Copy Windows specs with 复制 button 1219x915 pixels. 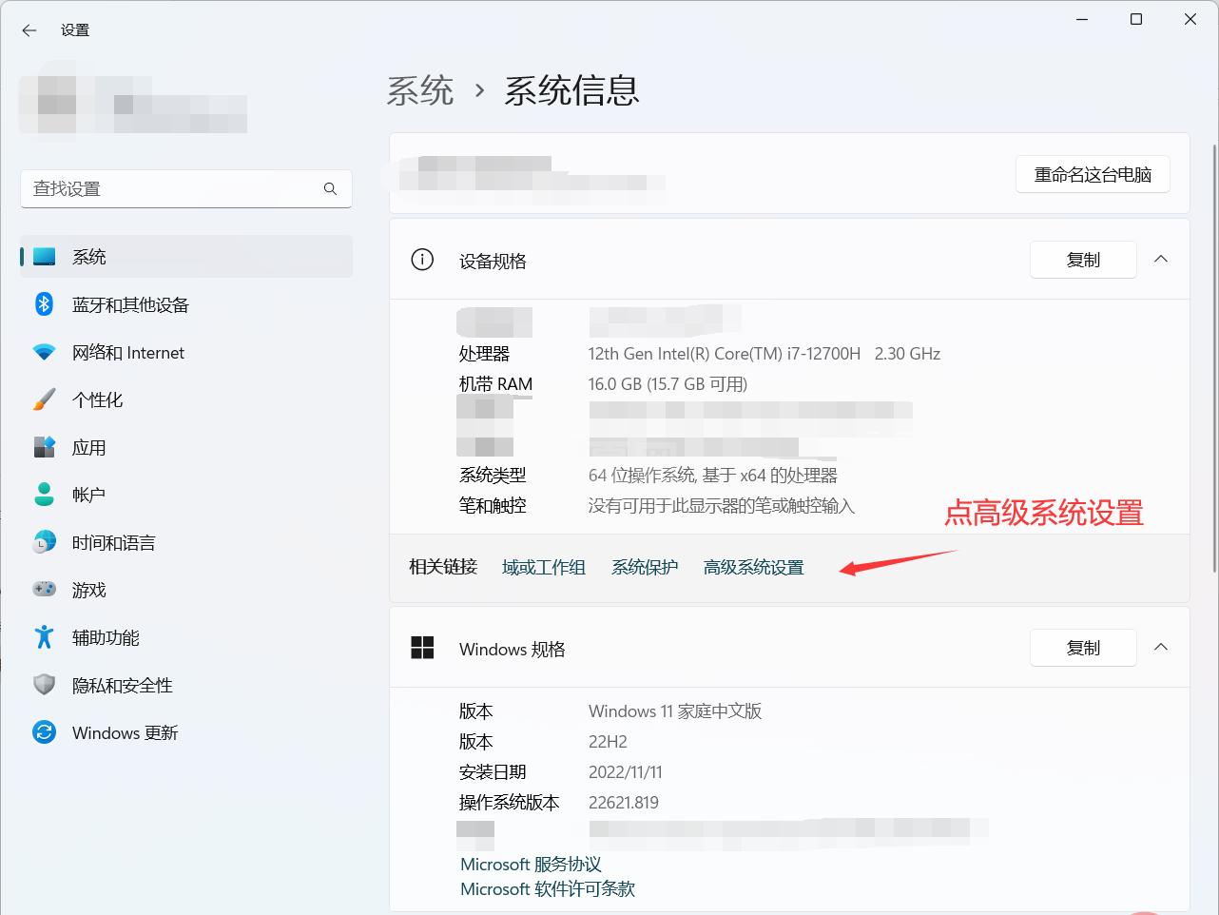[1083, 648]
